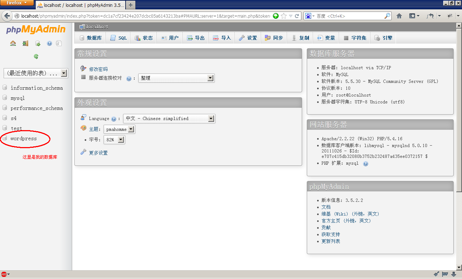
Task: Click the red ABP icon in status bar
Action: [x=4, y=274]
